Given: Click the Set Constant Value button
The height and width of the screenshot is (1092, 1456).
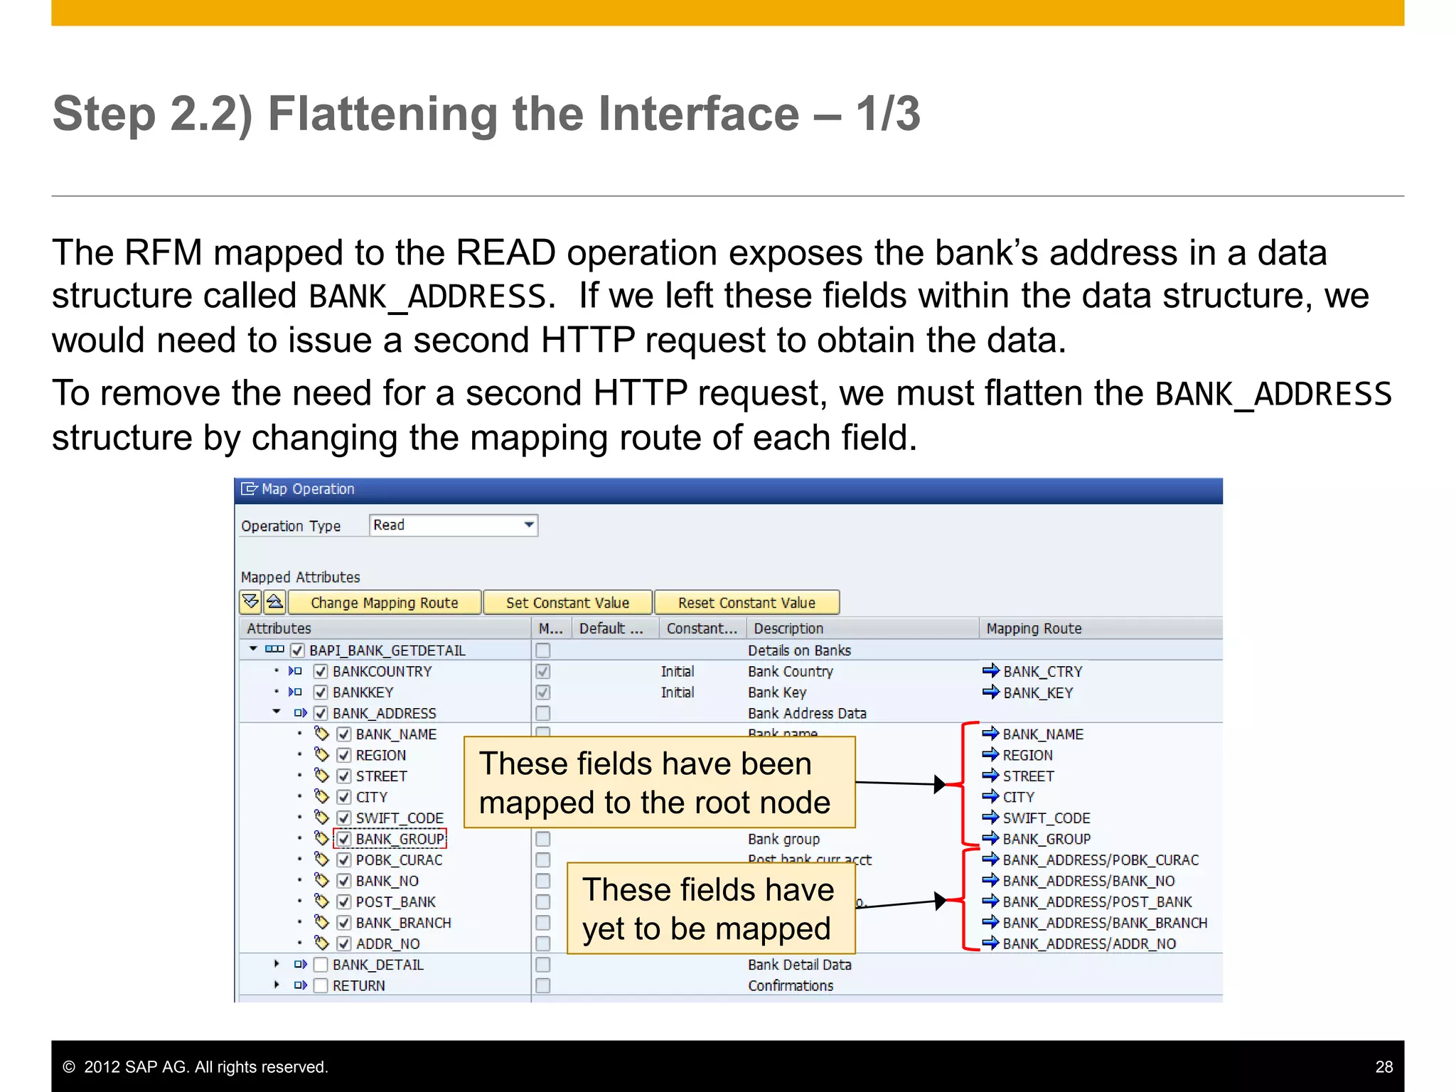Looking at the screenshot, I should coord(567,602).
